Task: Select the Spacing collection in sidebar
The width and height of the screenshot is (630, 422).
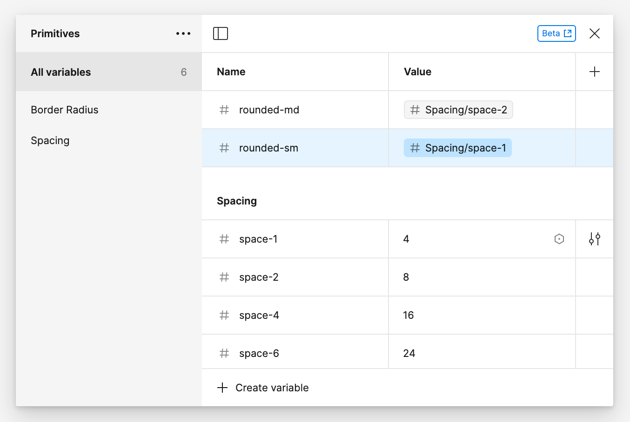Action: click(50, 140)
